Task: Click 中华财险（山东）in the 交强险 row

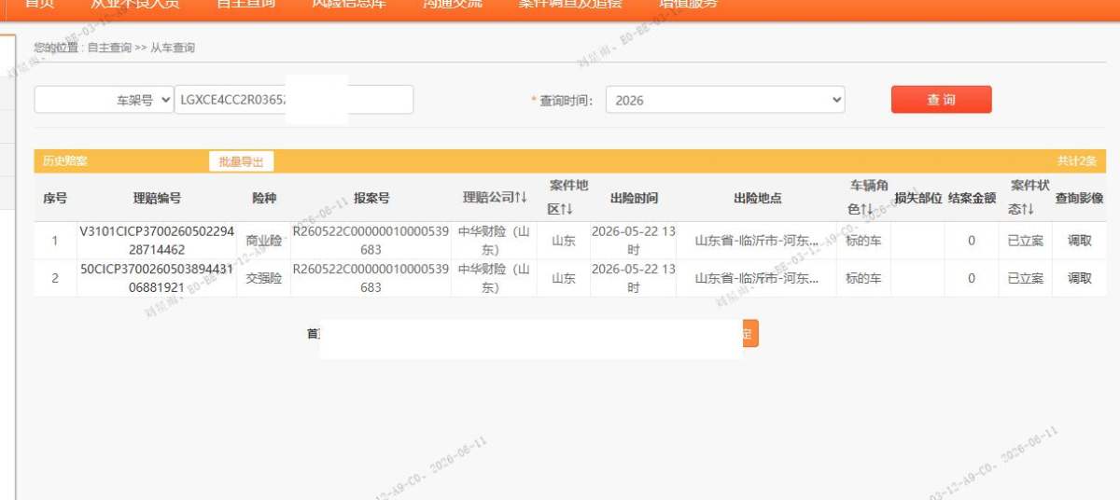Action: [x=494, y=278]
